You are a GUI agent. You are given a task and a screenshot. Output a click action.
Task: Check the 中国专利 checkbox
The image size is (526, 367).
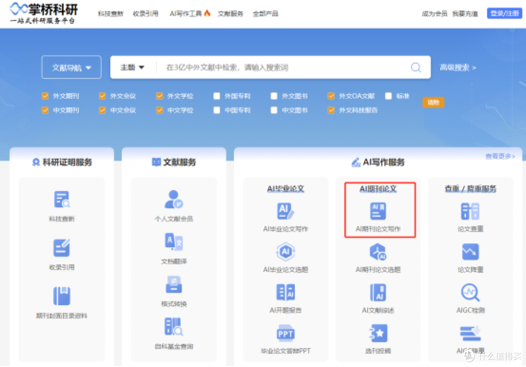tap(217, 110)
